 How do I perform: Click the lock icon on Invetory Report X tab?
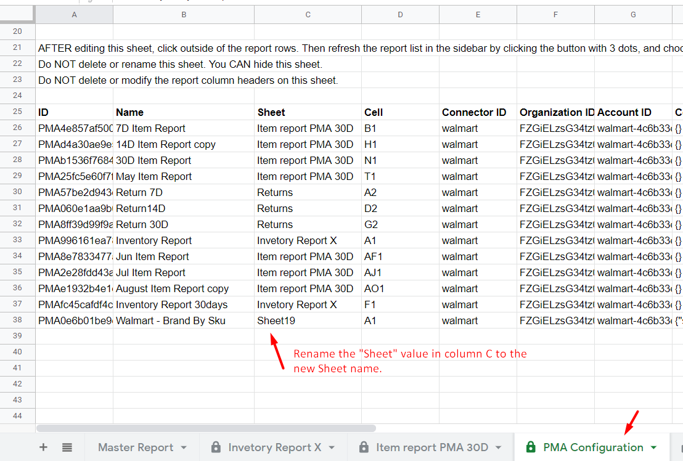point(216,447)
